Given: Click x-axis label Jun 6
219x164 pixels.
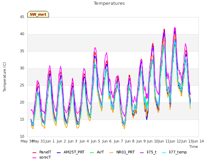Looking at the screenshot, I should 107,141.
